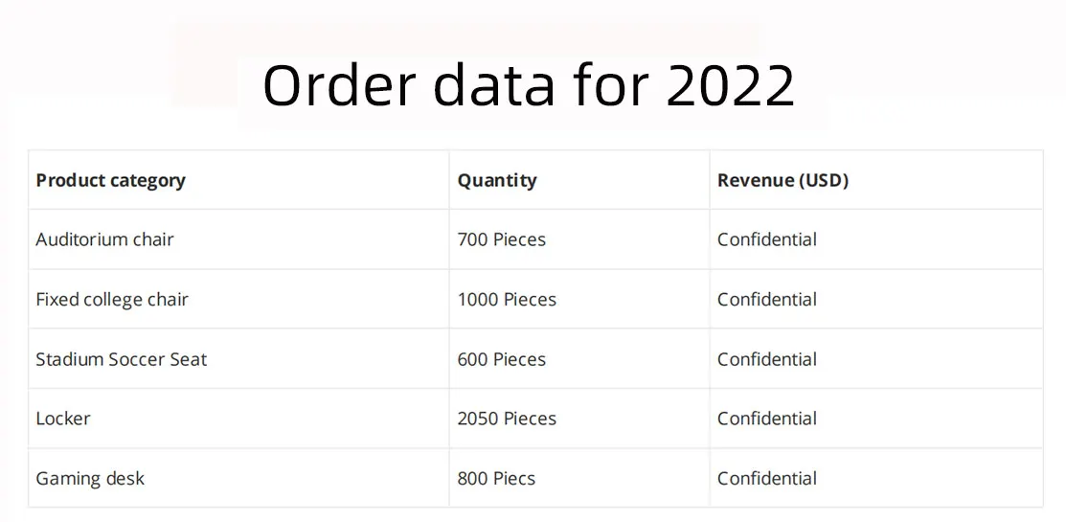Select the Quantity column header
Screen dimensions: 1066x522
(x=497, y=180)
